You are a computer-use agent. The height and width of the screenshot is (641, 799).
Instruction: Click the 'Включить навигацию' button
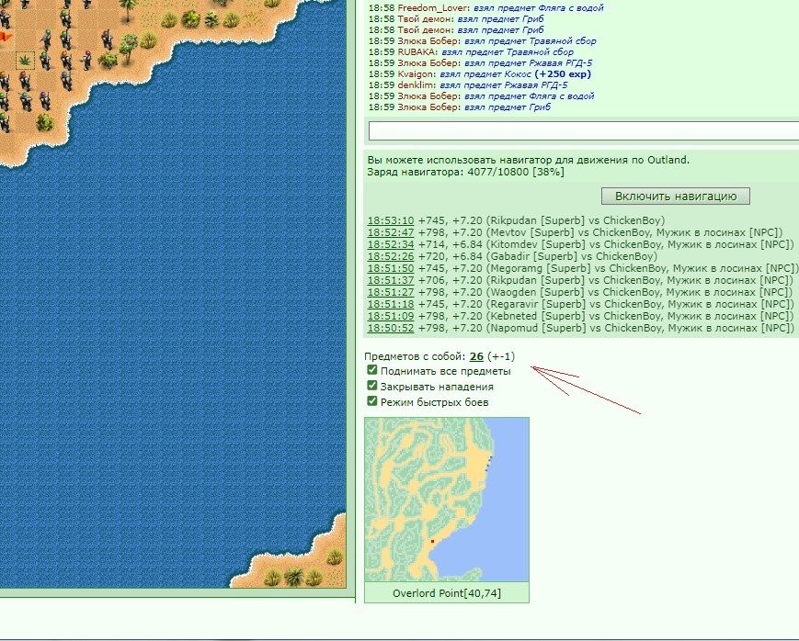(675, 196)
